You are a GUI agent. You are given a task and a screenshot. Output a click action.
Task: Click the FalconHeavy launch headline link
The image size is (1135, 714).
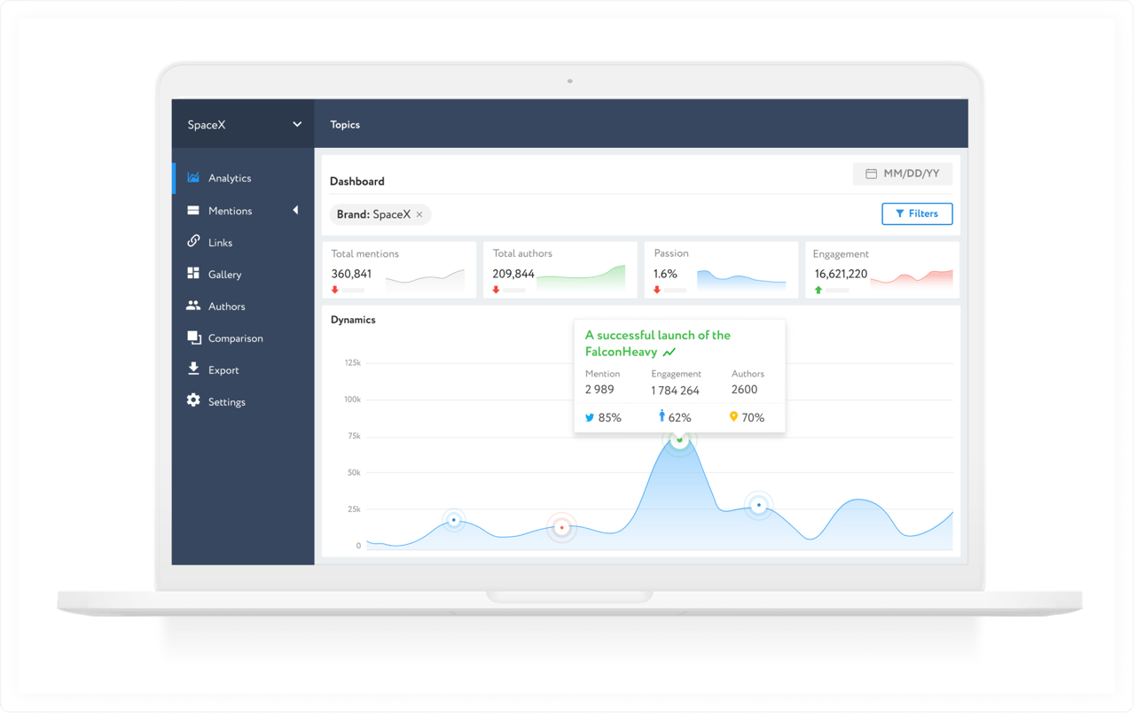coord(656,343)
